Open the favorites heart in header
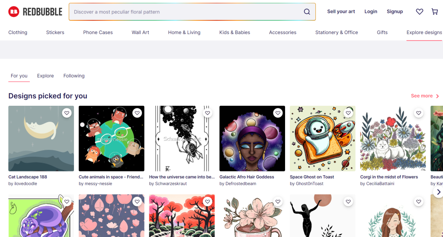This screenshot has width=443, height=237. pyautogui.click(x=420, y=12)
